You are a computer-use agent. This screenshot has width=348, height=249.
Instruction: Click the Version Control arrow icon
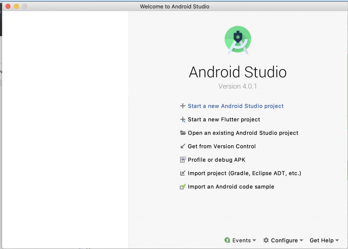click(182, 146)
